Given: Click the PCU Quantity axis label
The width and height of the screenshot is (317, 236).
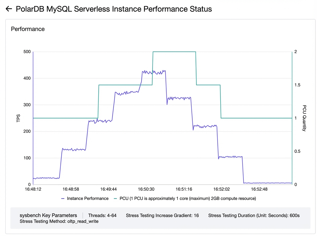Looking at the screenshot, I should pos(304,118).
